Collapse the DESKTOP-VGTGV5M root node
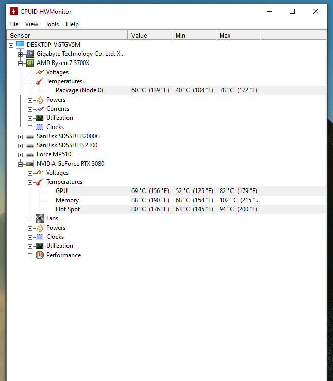This screenshot has width=333, height=381. coord(11,45)
